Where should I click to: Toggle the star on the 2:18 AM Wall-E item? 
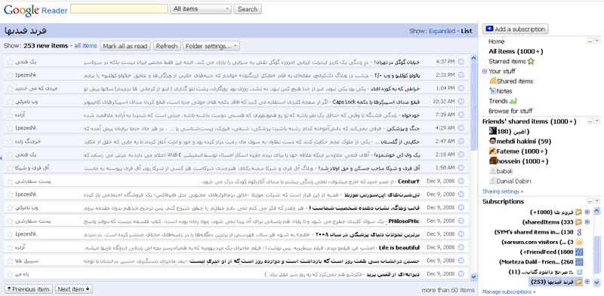point(10,155)
